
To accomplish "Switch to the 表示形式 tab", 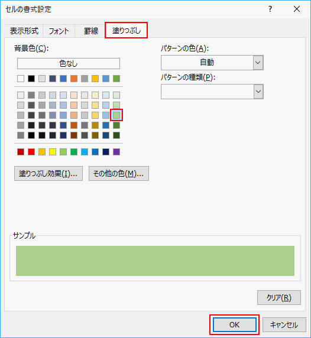I will pyautogui.click(x=24, y=31).
